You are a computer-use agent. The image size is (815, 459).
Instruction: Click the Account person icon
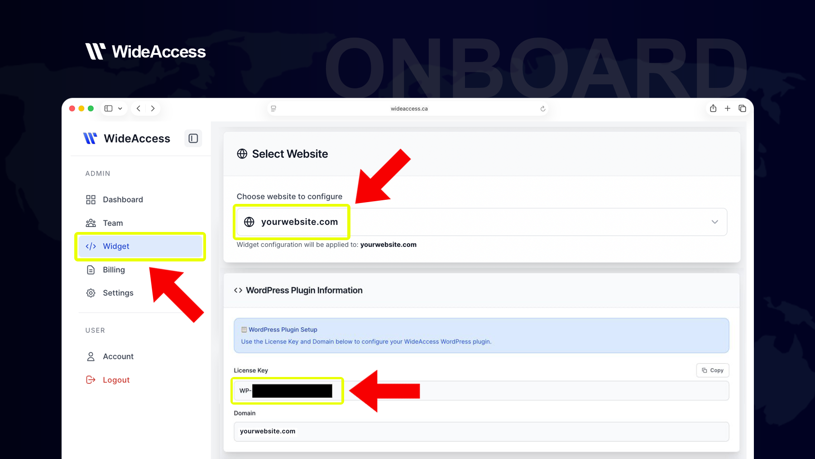click(91, 356)
